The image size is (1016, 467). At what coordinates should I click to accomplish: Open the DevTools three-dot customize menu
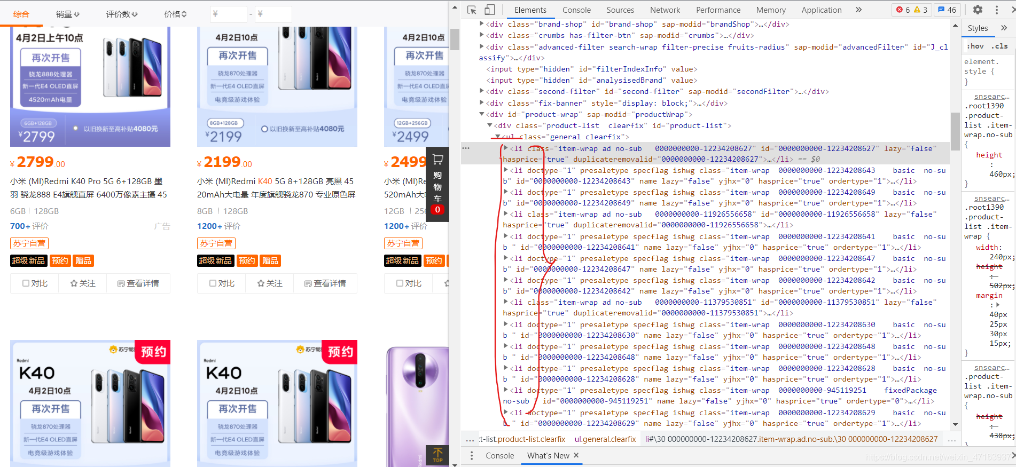997,10
